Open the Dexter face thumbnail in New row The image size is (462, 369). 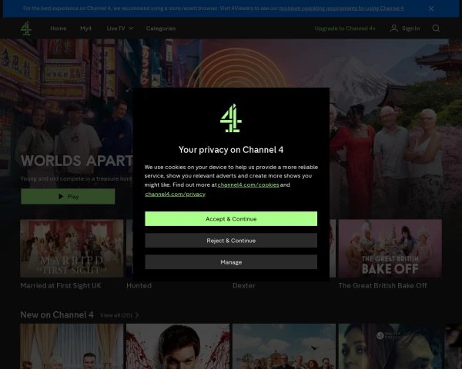pos(178,347)
